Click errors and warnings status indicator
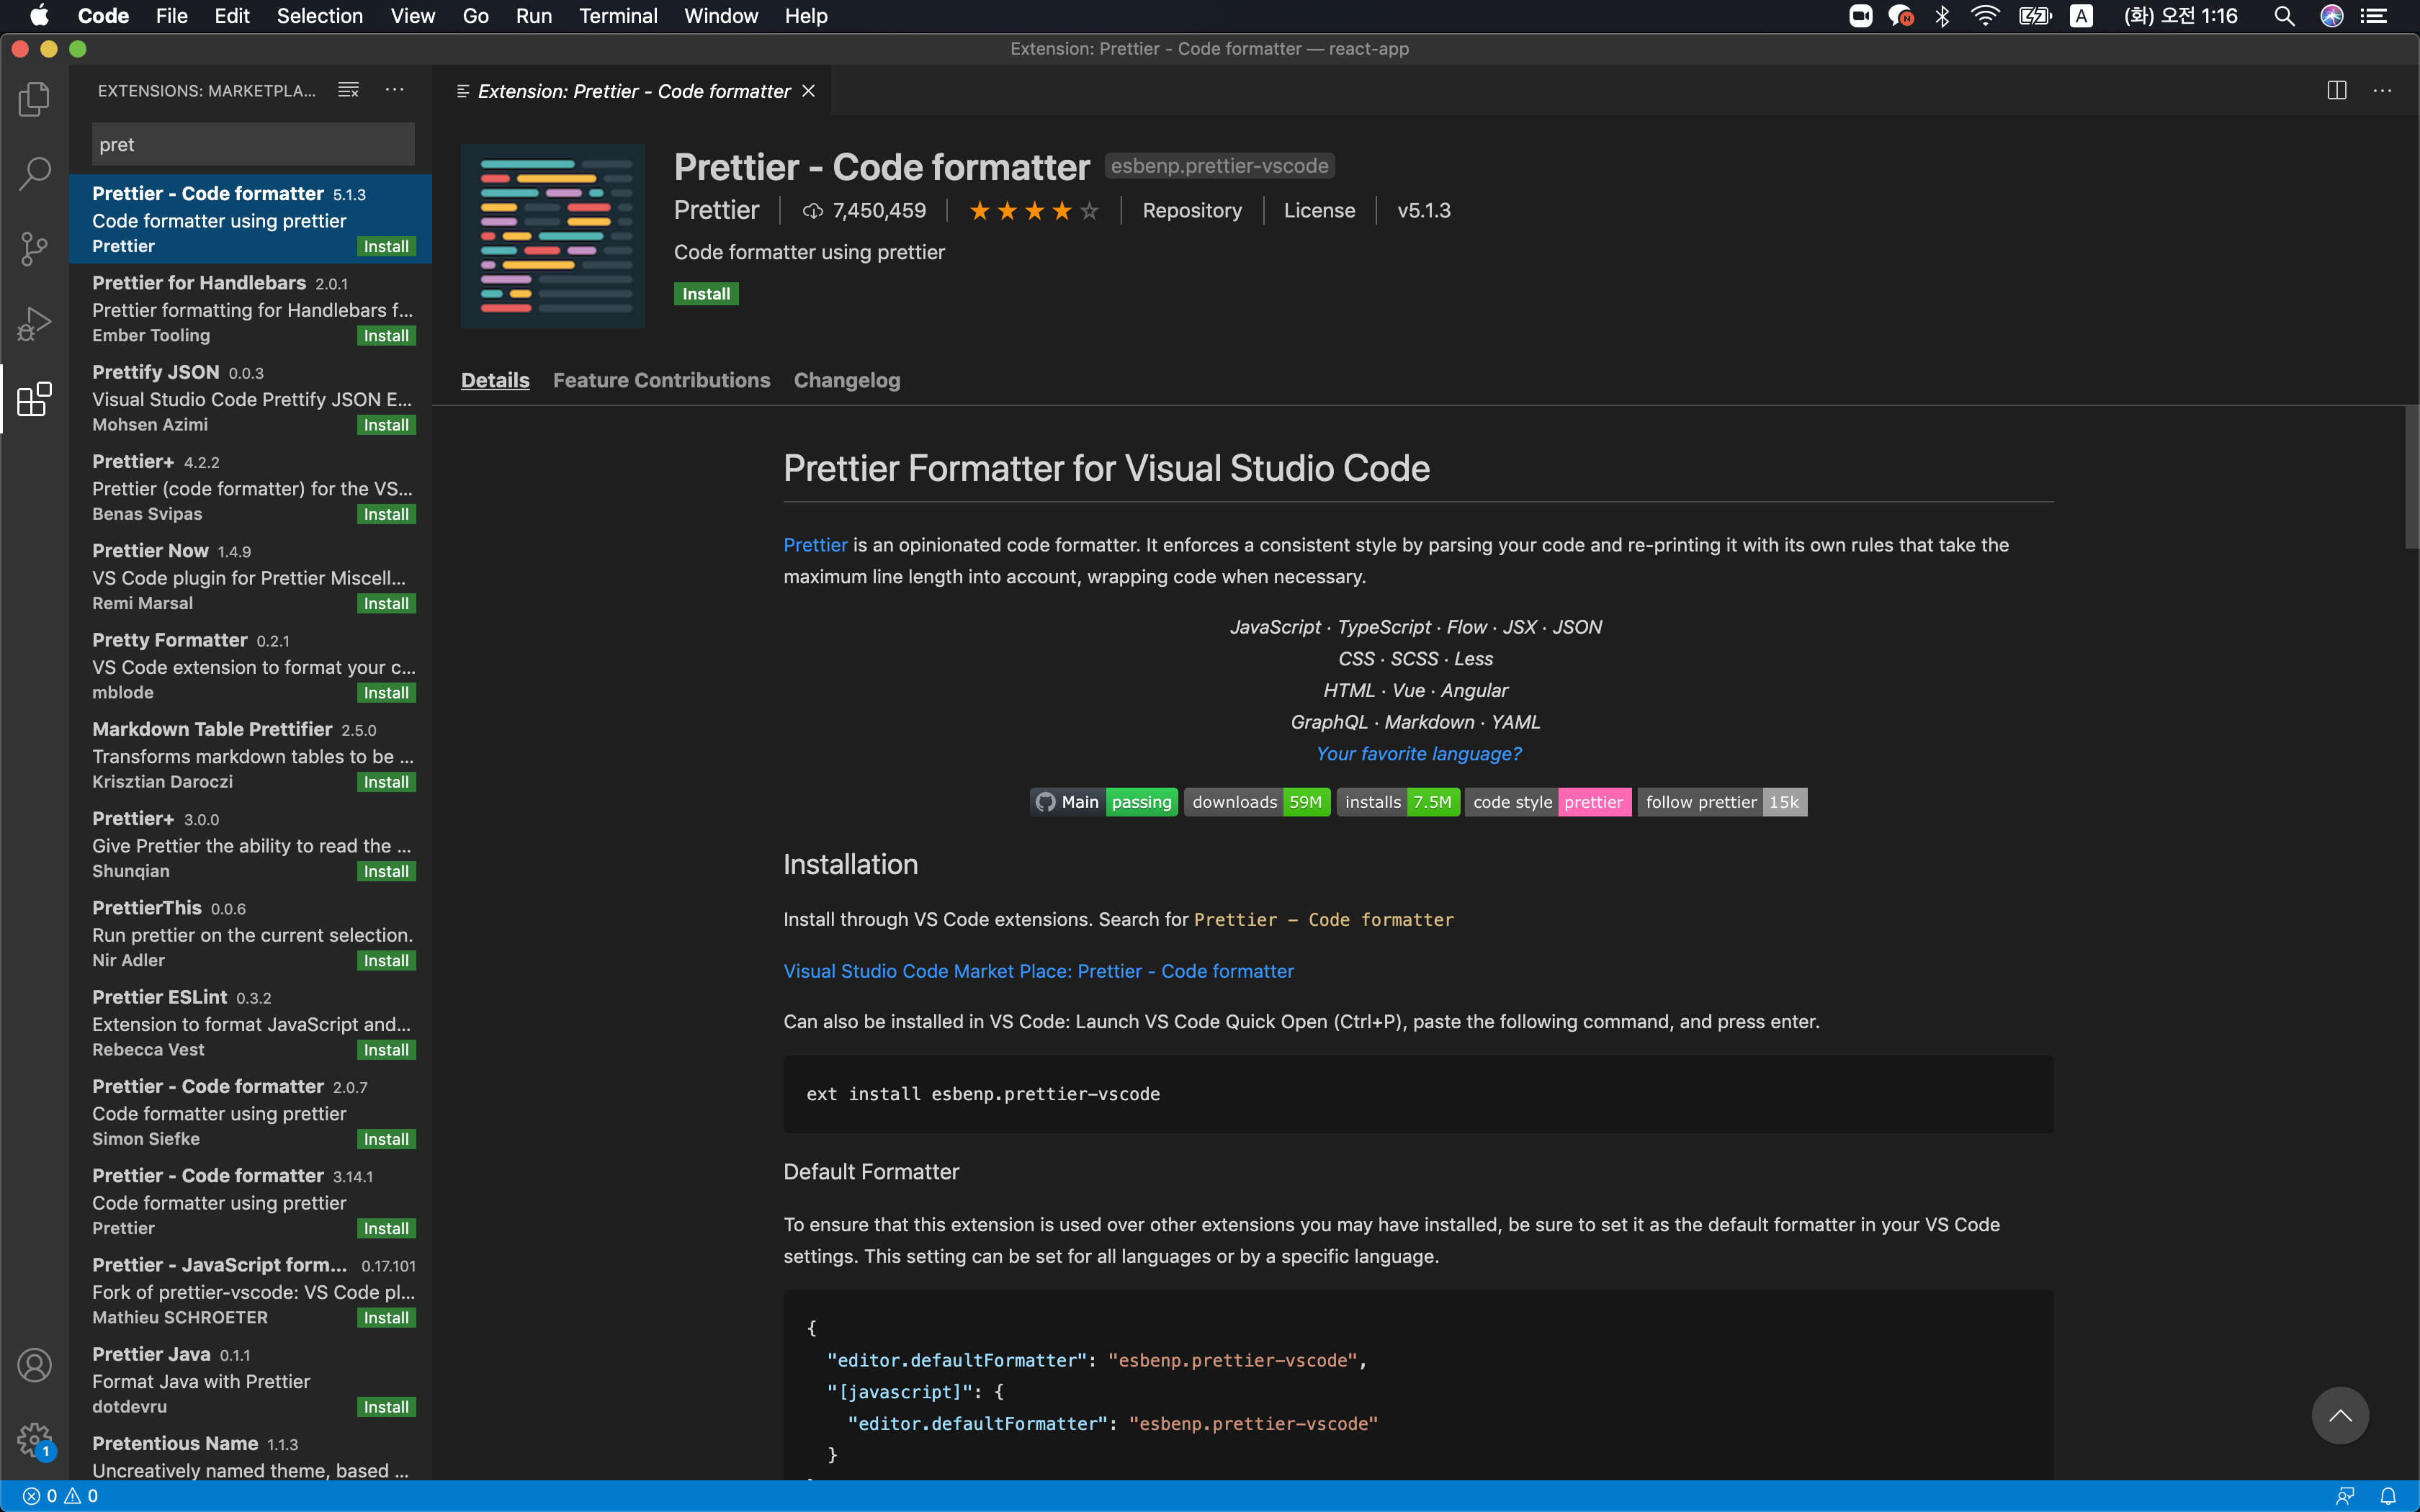2420x1512 pixels. (60, 1496)
